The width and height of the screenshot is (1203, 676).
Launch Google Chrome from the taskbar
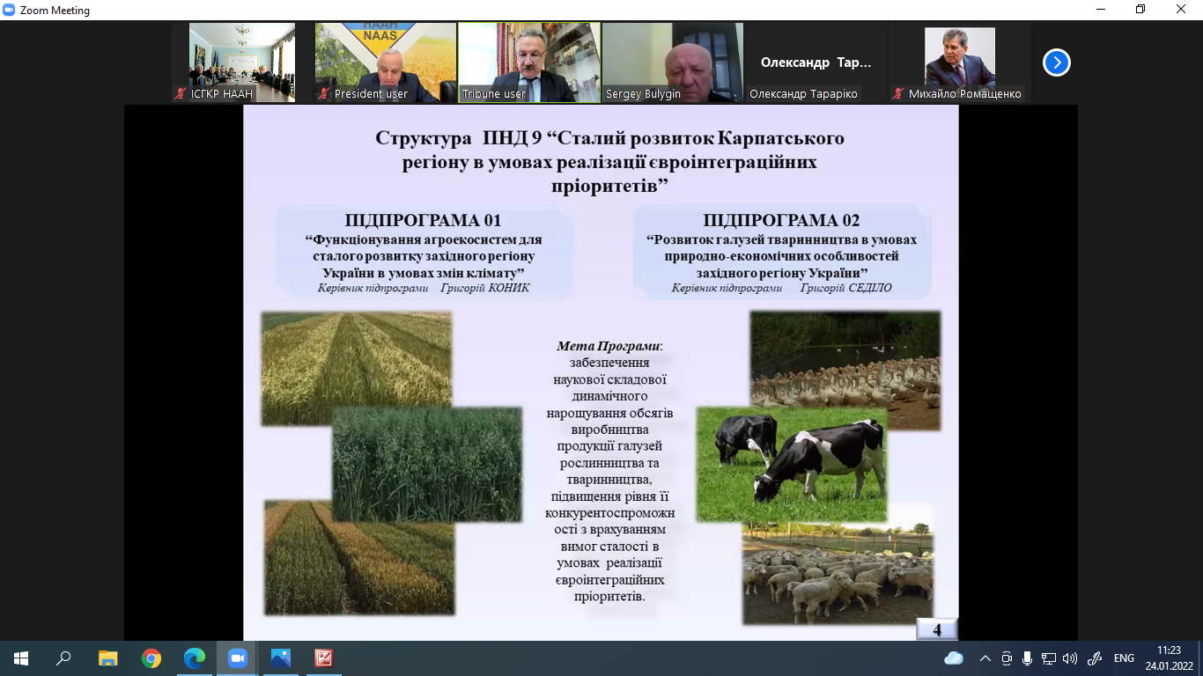click(151, 658)
